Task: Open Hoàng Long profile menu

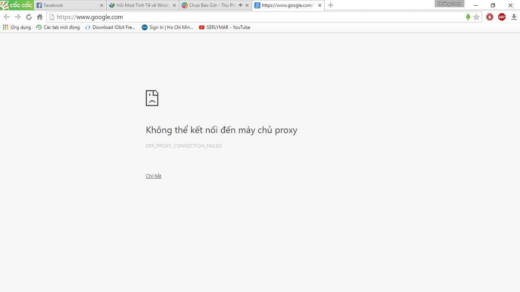Action: tap(449, 4)
